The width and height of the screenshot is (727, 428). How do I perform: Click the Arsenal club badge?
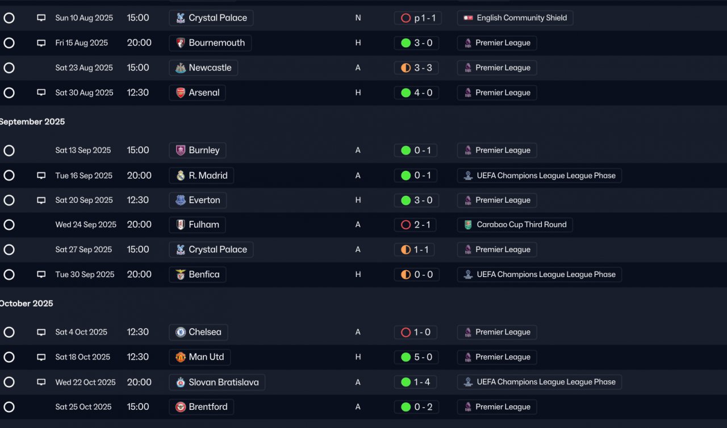(x=181, y=93)
